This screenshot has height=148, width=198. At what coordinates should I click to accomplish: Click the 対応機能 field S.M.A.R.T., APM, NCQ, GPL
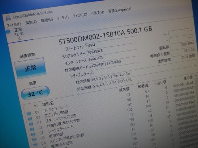coord(112,83)
